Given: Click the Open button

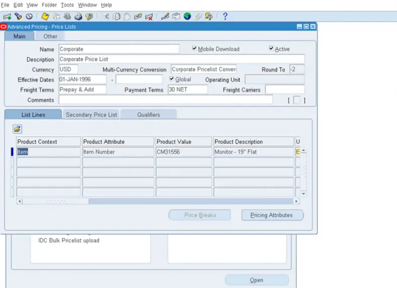Looking at the screenshot, I should [x=256, y=280].
